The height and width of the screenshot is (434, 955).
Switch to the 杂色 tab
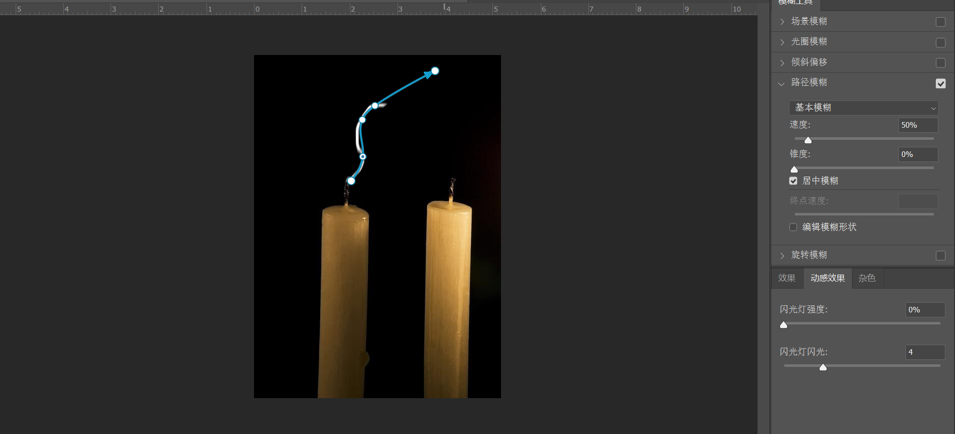coord(867,278)
